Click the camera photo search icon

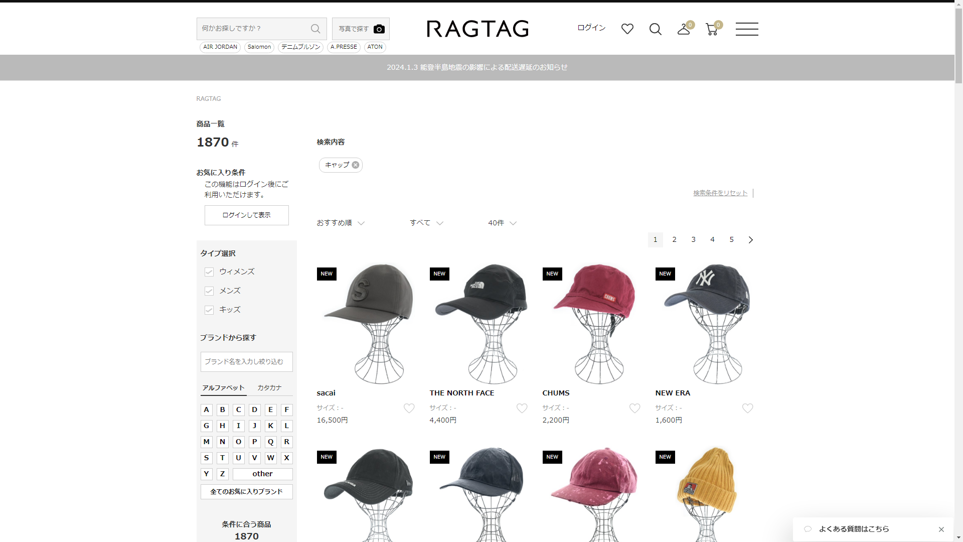(379, 29)
